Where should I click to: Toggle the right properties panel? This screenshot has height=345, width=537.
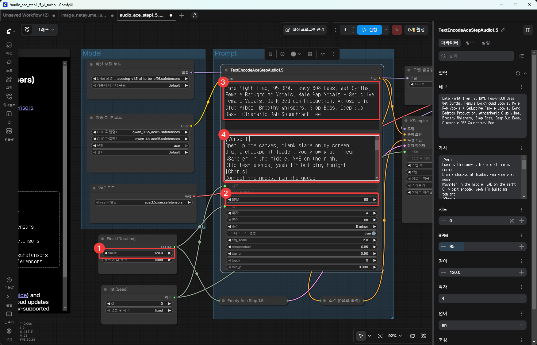528,30
